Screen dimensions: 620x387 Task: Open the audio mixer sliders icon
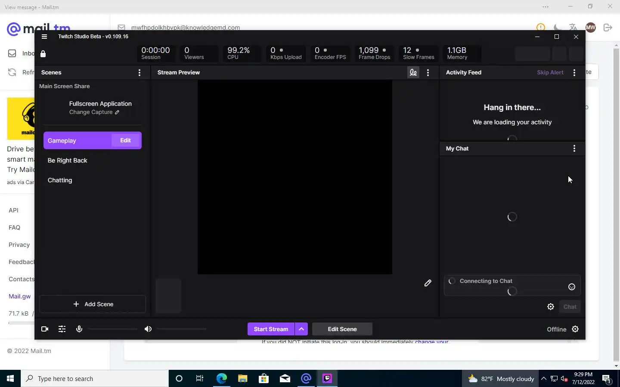[x=62, y=329]
